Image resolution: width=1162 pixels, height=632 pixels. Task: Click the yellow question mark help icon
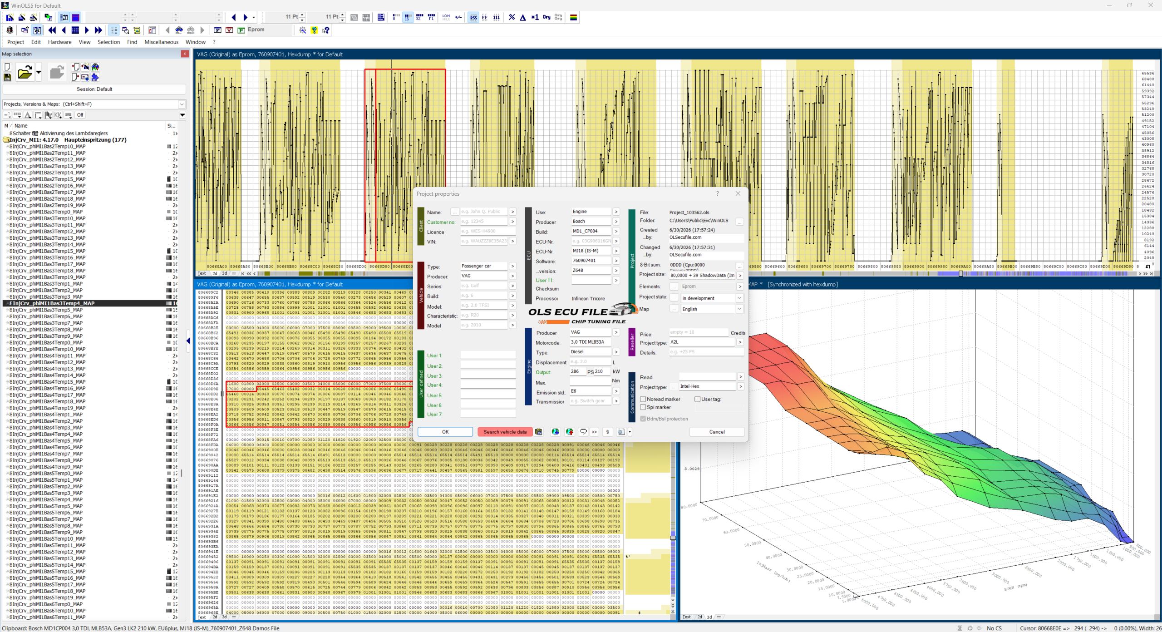tap(314, 30)
